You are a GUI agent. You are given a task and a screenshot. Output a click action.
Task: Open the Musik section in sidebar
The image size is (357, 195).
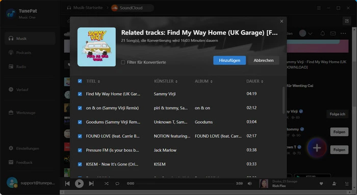click(30, 38)
